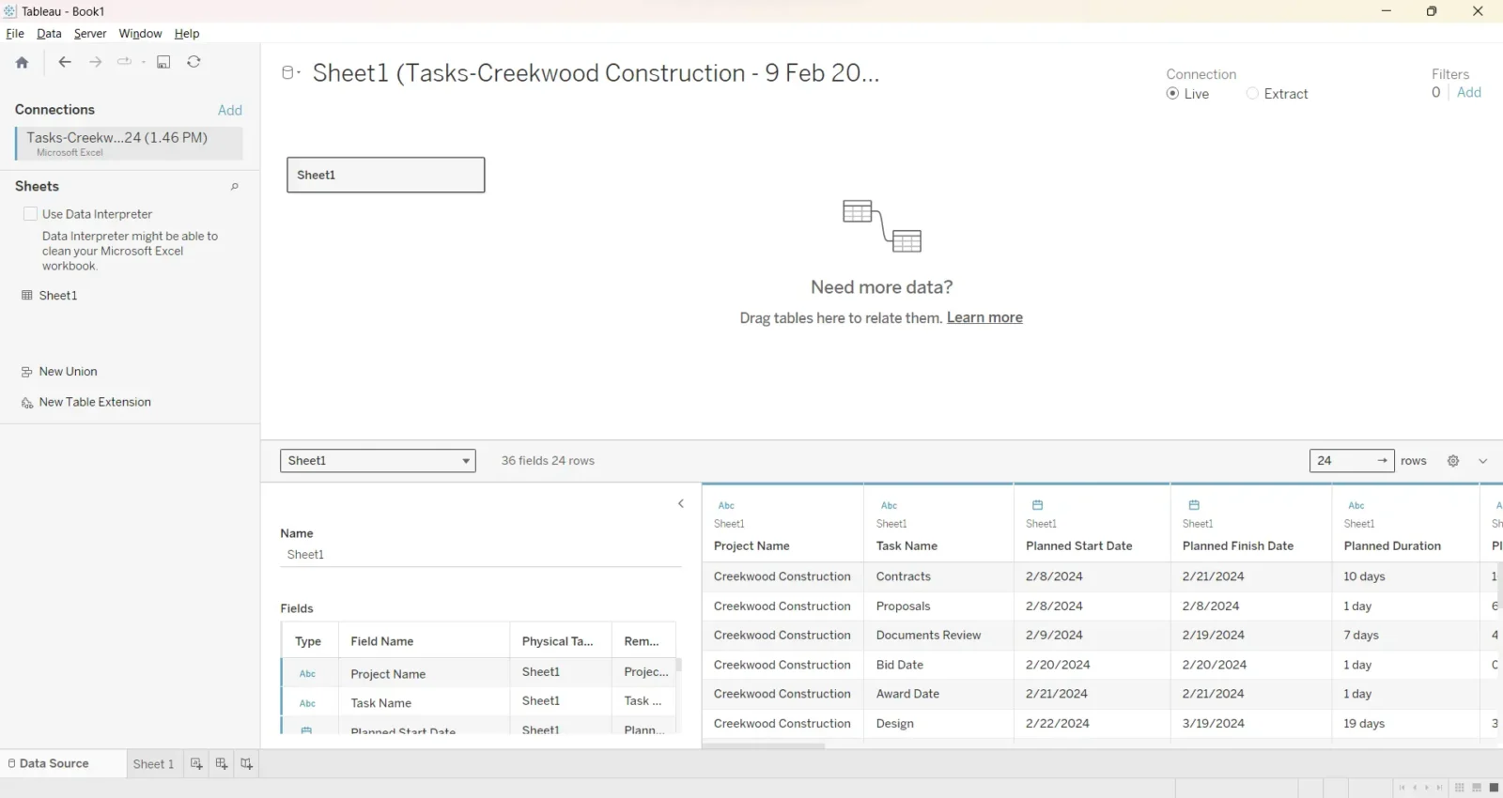Click the Name field containing Sheet1
The width and height of the screenshot is (1503, 798).
click(481, 555)
